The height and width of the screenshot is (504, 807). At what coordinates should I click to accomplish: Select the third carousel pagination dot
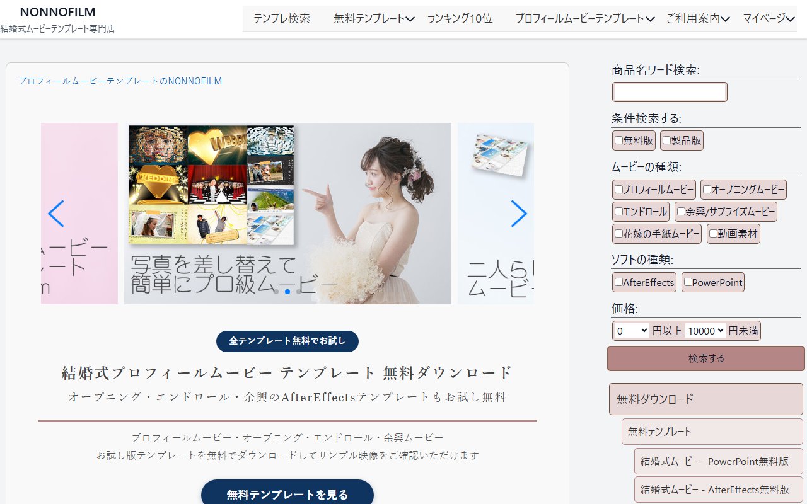pyautogui.click(x=299, y=292)
